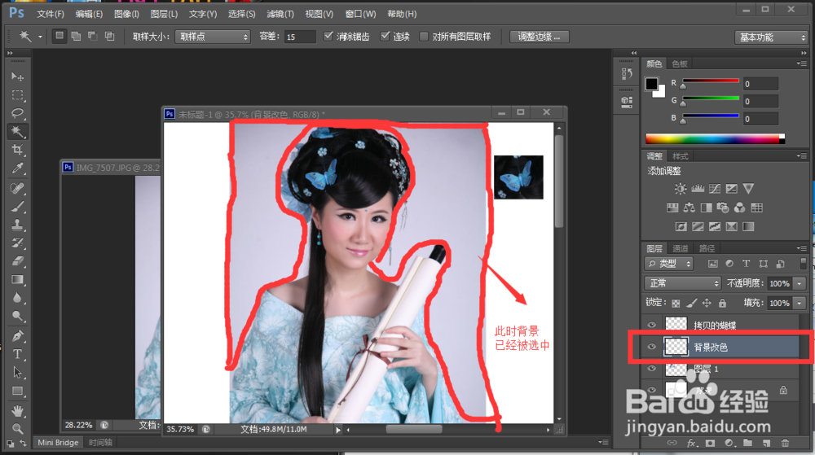Switch to the 色板 tab
Screen dimensions: 815x455
680,63
